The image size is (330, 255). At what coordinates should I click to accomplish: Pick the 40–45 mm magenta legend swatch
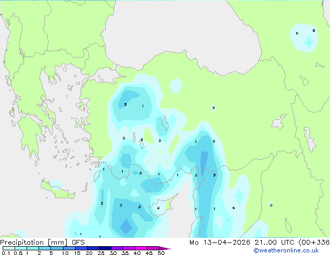point(141,248)
